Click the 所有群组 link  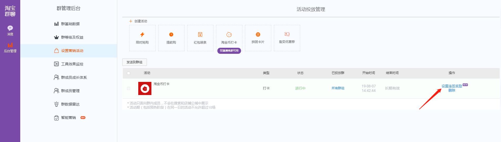coord(338,88)
